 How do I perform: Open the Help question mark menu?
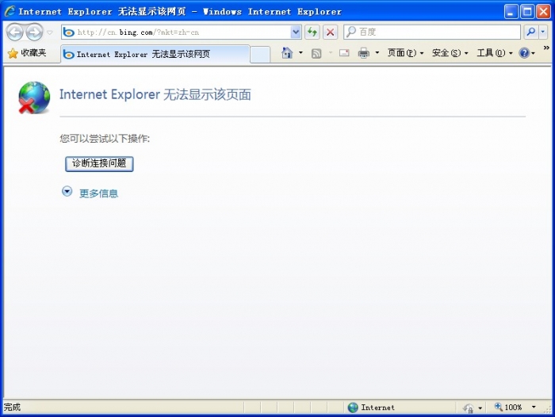526,53
